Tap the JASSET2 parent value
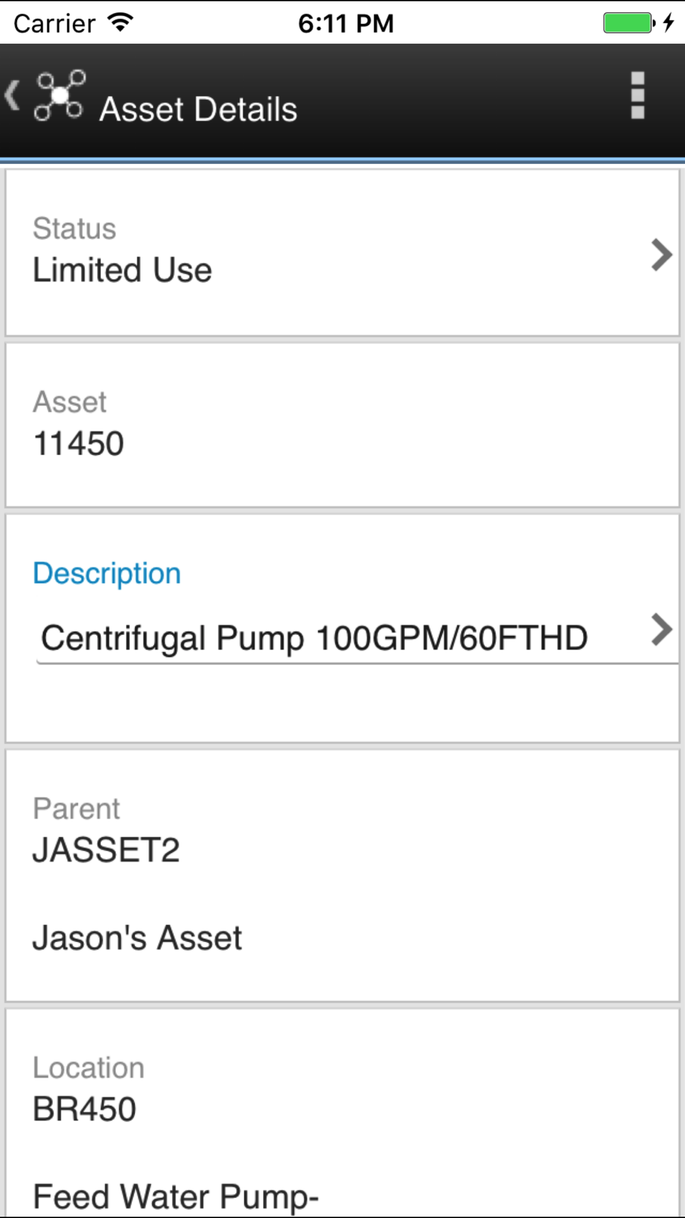Screen dimensions: 685x1218 (x=106, y=850)
